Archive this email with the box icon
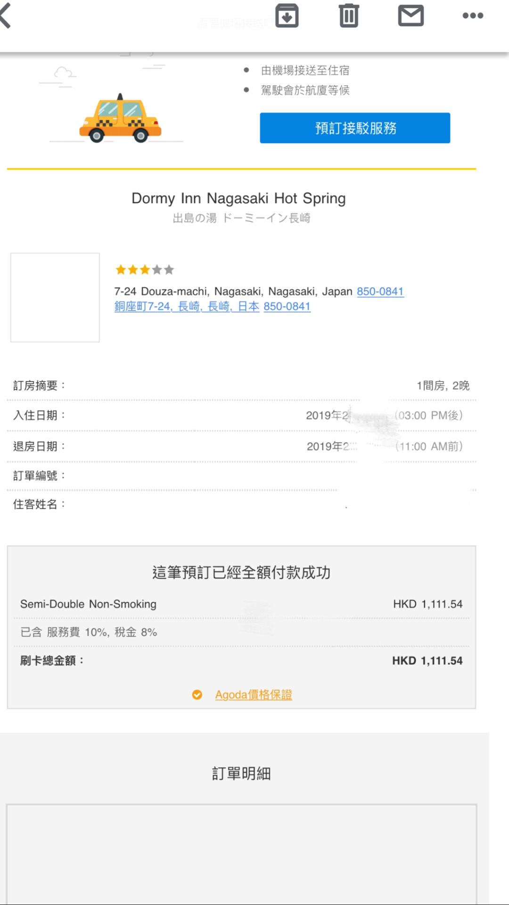 click(287, 16)
